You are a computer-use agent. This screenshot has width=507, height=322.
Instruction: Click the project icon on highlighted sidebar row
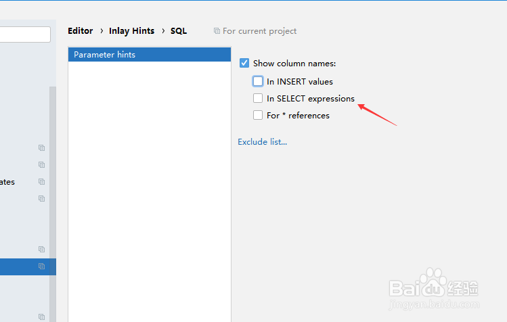(41, 267)
